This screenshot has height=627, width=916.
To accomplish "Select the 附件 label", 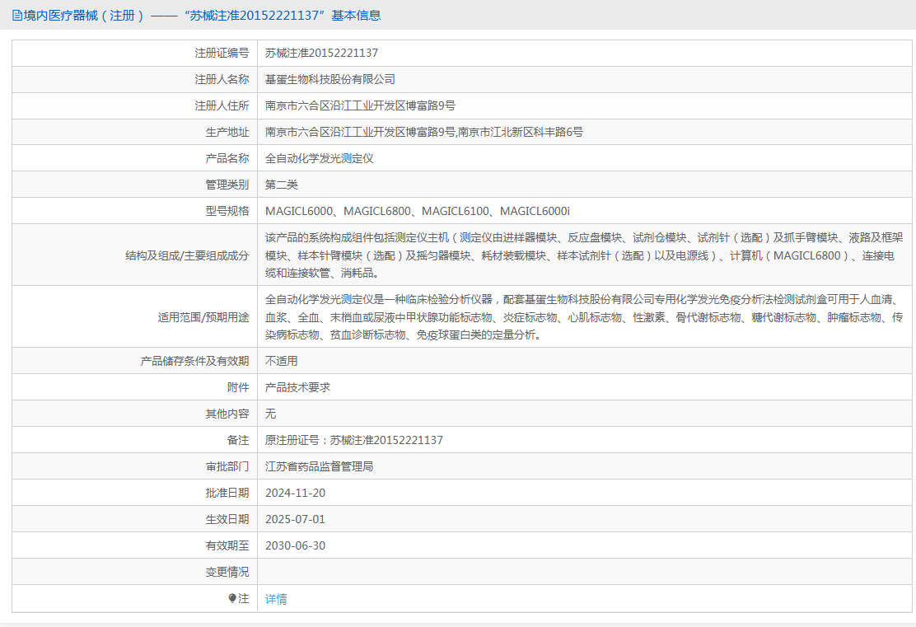I will point(238,387).
